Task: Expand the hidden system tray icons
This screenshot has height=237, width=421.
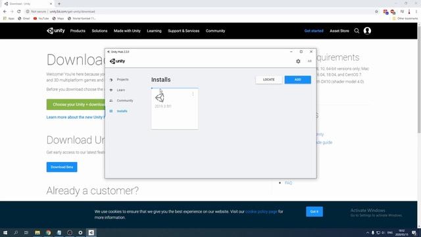Action: pyautogui.click(x=368, y=232)
